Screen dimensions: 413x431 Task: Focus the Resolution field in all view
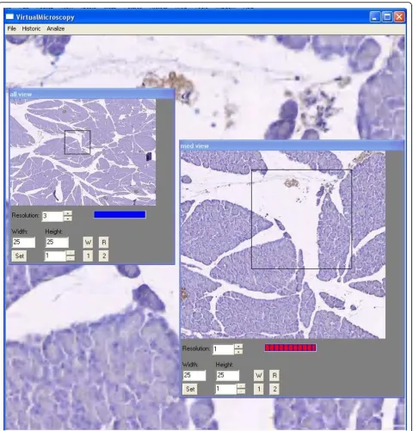pos(52,216)
